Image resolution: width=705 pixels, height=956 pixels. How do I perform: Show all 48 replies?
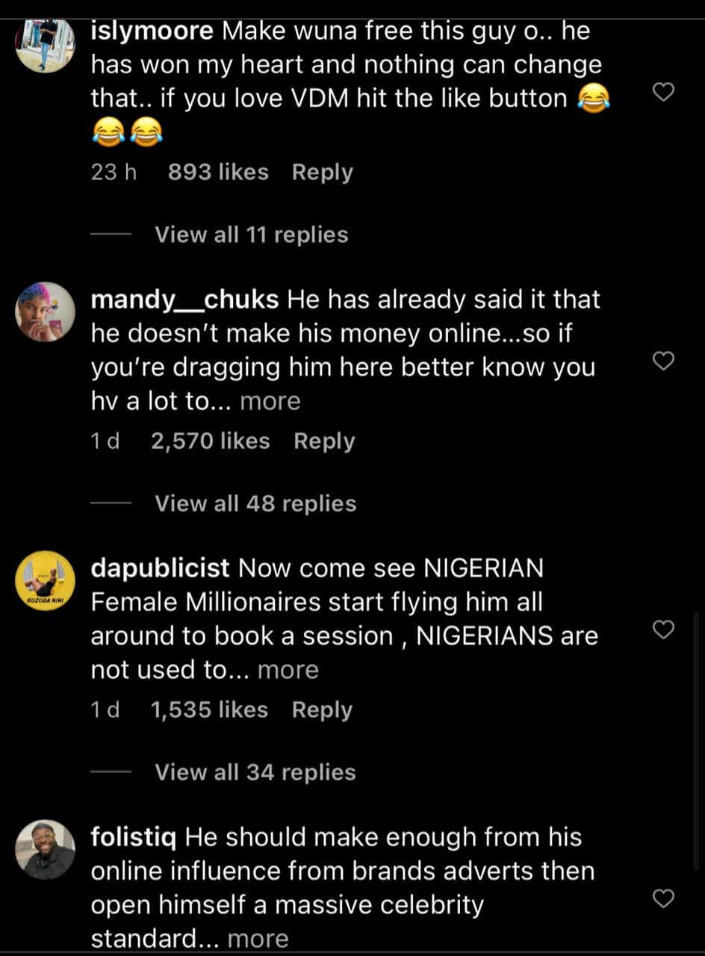pos(255,503)
